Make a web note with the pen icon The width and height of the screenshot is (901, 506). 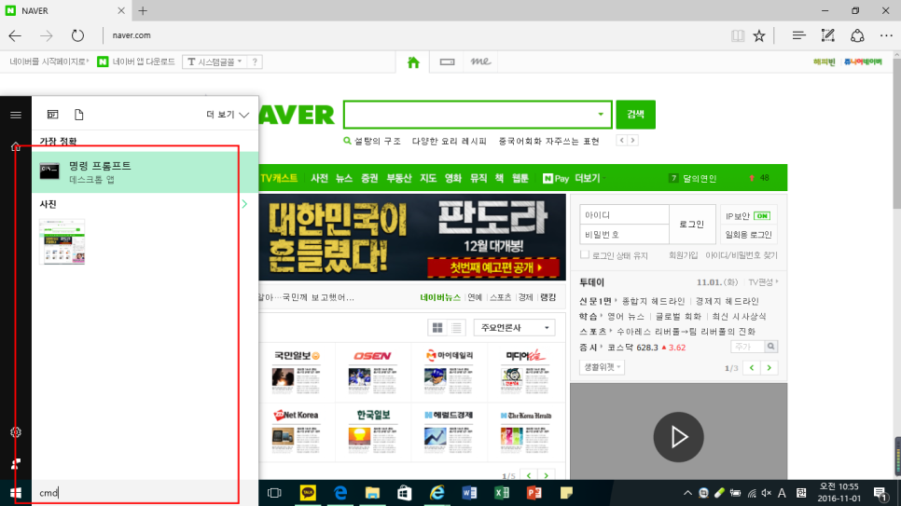pos(827,35)
